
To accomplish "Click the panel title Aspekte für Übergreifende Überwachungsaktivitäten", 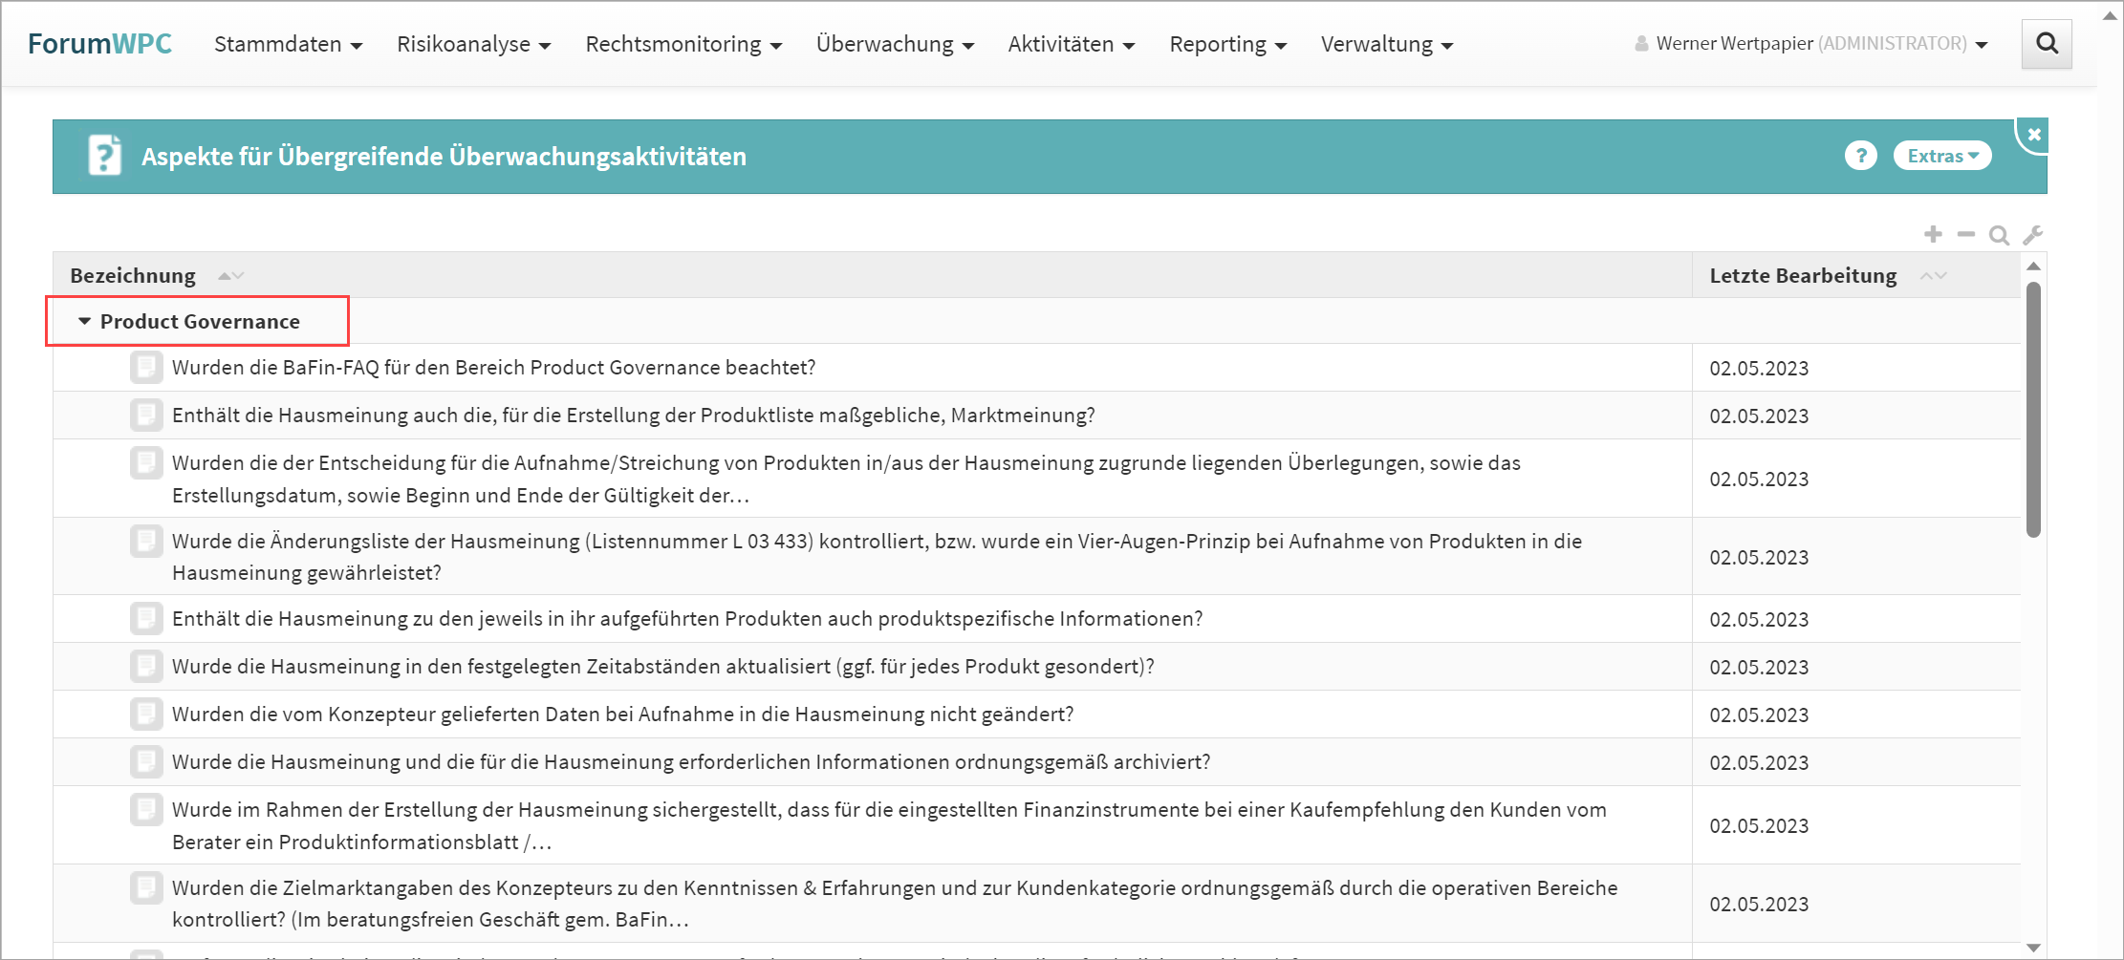I will 444,157.
